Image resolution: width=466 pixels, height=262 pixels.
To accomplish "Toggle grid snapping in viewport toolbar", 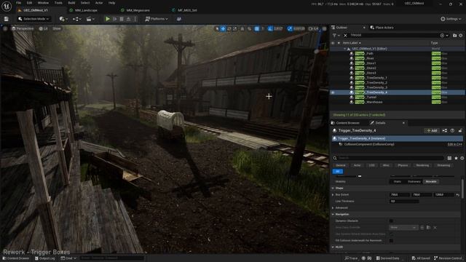I will point(257,28).
